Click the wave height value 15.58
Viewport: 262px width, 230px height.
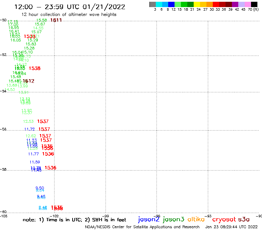coord(42,20)
